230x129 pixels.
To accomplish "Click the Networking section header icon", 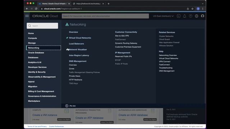I will (x=67, y=24).
